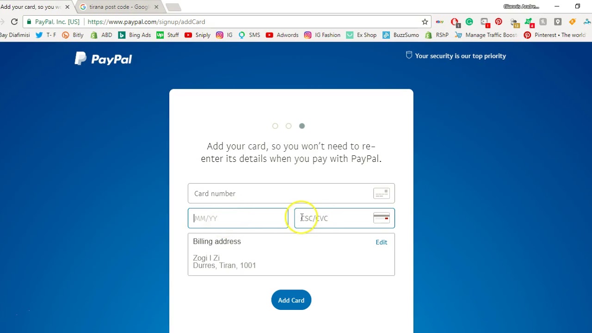
Task: Open the Manage Traffic Boost bookmark
Action: tap(486, 35)
